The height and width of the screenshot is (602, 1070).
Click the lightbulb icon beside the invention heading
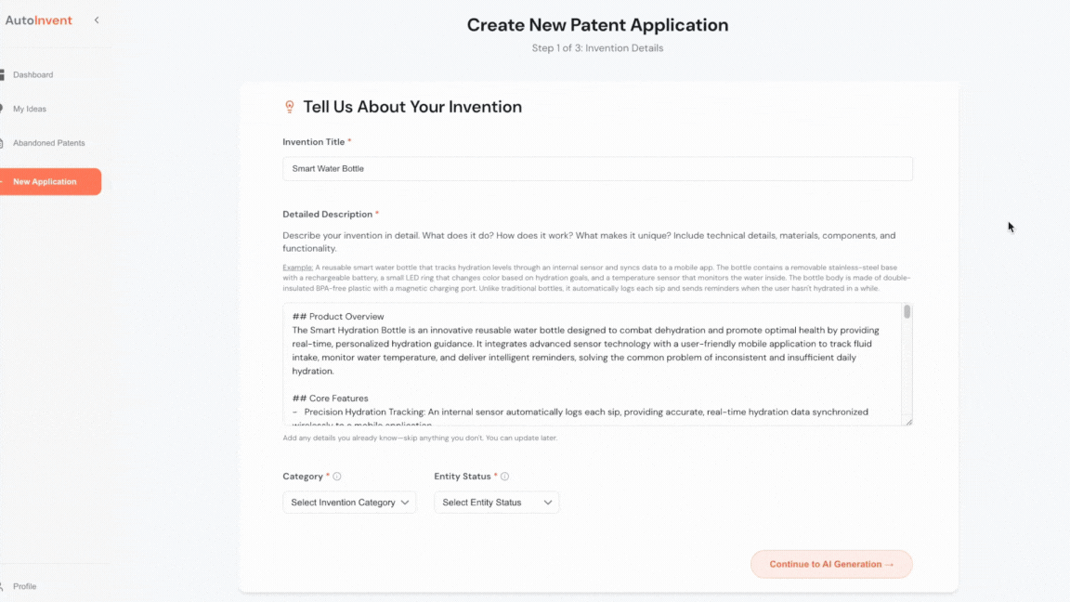pyautogui.click(x=290, y=106)
